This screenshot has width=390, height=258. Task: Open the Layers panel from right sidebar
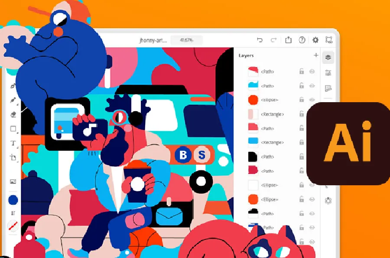pyautogui.click(x=328, y=57)
